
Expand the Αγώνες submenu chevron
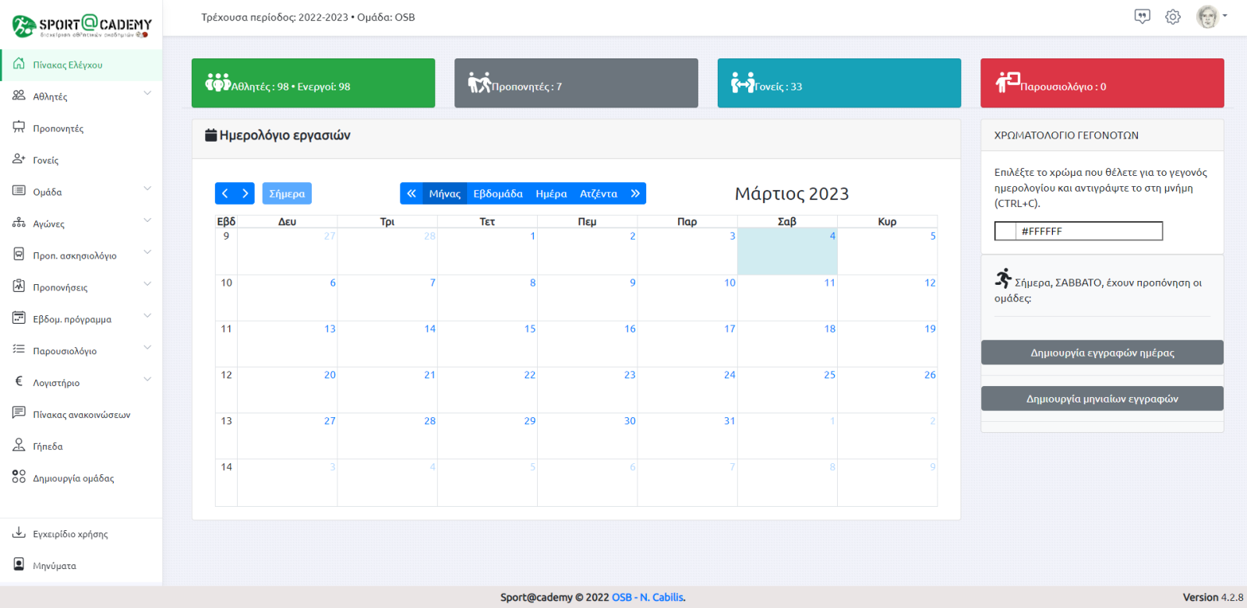pos(147,221)
